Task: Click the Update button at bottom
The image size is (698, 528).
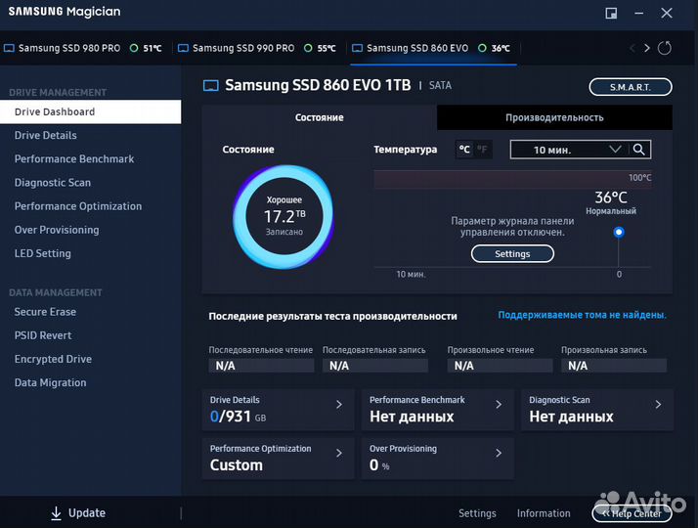Action: coord(78,513)
